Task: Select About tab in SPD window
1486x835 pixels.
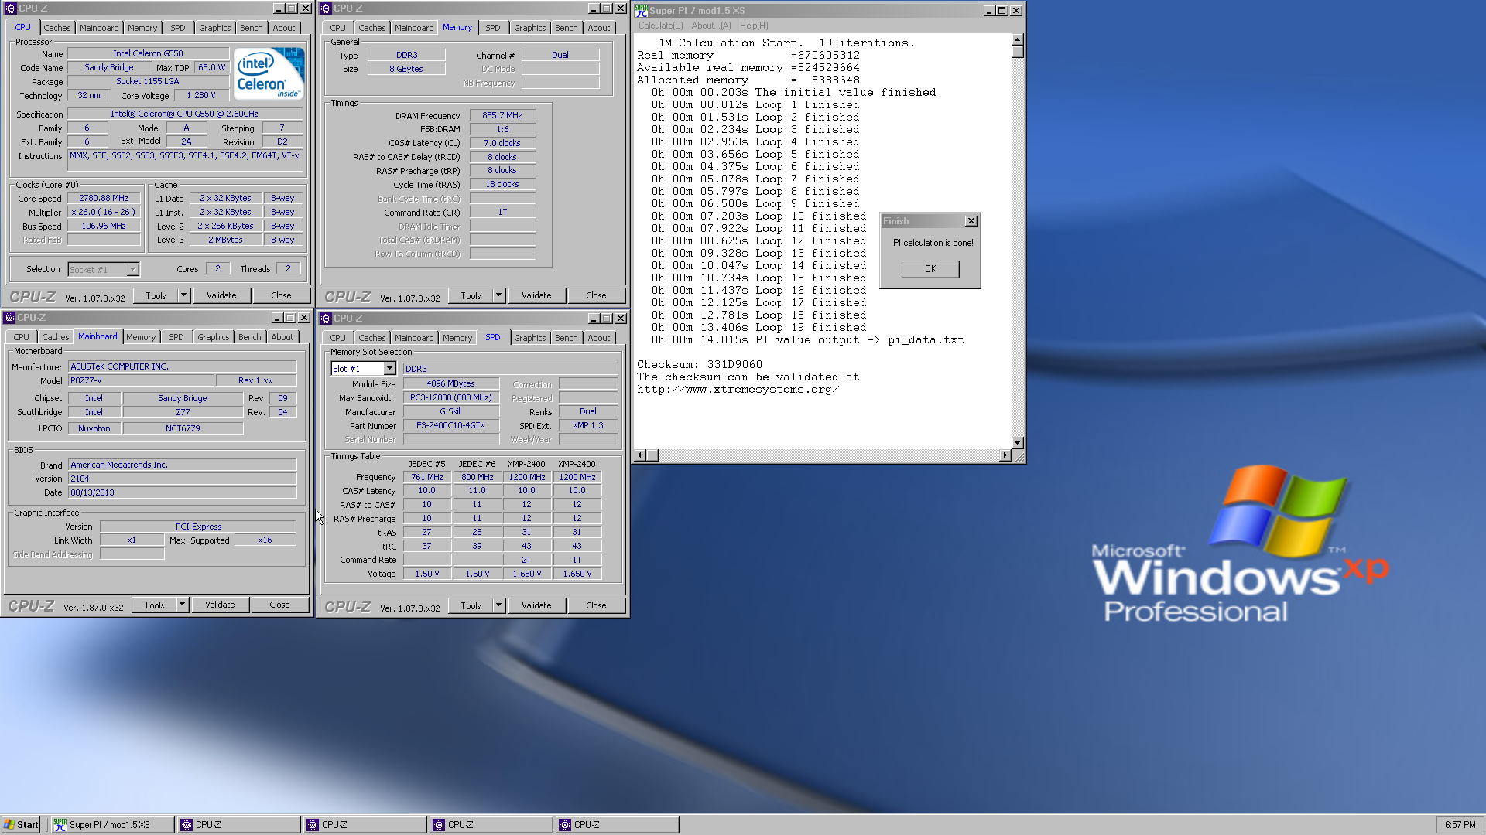Action: 599,338
